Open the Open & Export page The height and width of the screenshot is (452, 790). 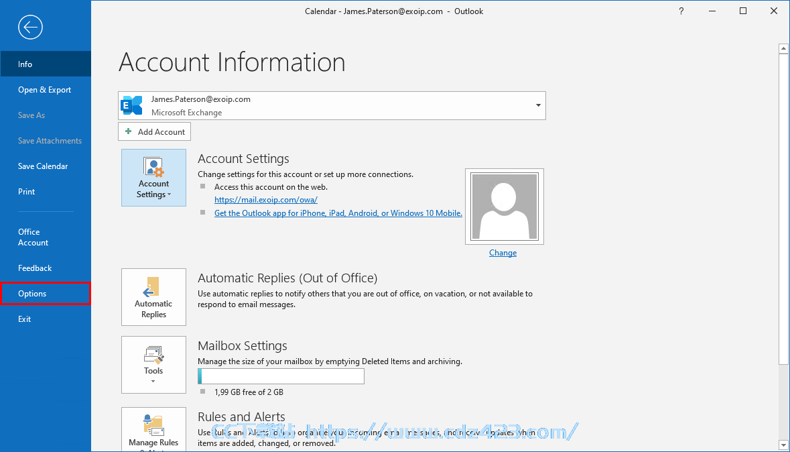[x=46, y=90]
